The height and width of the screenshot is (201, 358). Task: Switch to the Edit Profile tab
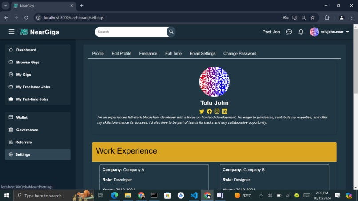tap(121, 53)
